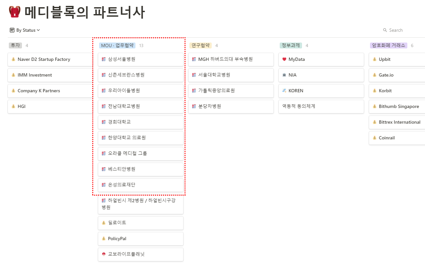This screenshot has height=266, width=425.
Task: Click the hospital icon on 한양대학교 의료원
Action: pos(104,138)
